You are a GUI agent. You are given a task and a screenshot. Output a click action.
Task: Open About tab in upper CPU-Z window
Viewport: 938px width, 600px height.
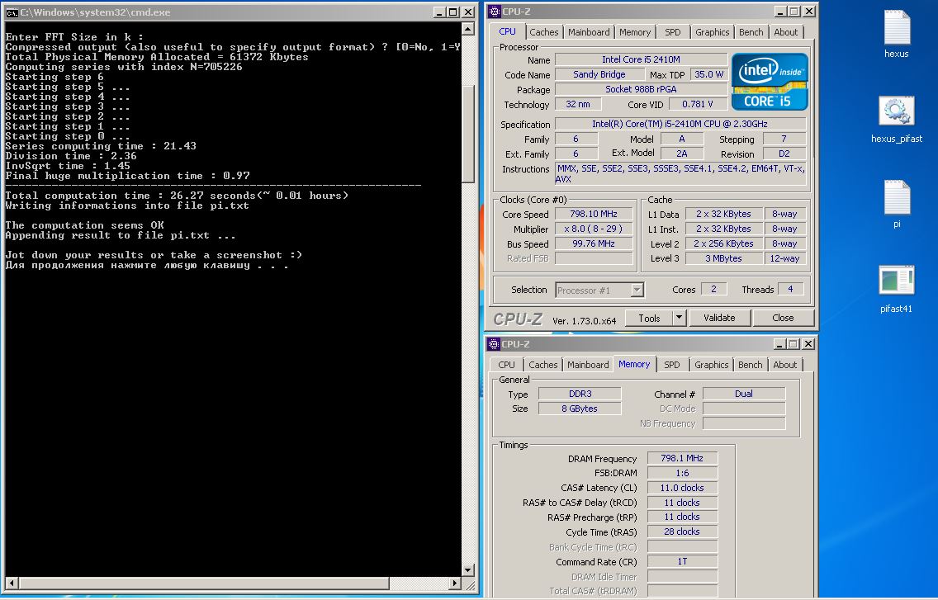[x=785, y=32]
